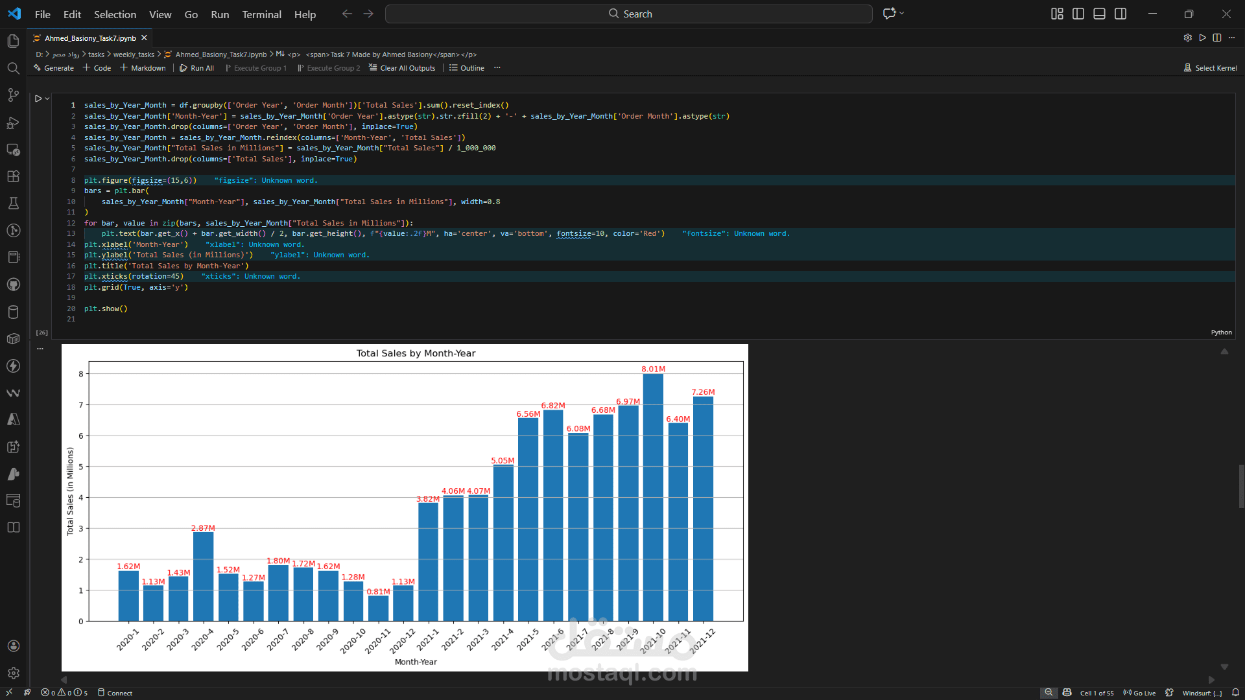Open the Explorer view in activity bar

(x=13, y=41)
